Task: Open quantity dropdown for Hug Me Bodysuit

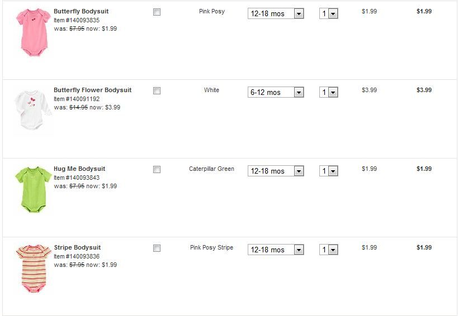Action: tap(329, 171)
